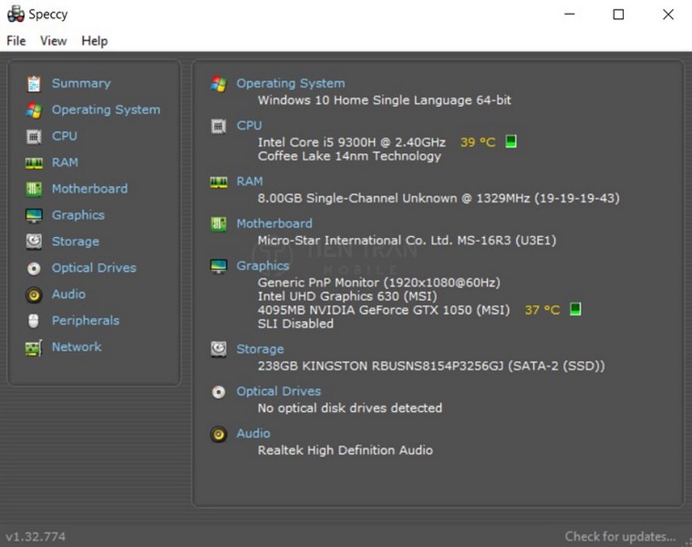Click the green GPU temperature indicator icon
The height and width of the screenshot is (547, 692).
click(575, 309)
